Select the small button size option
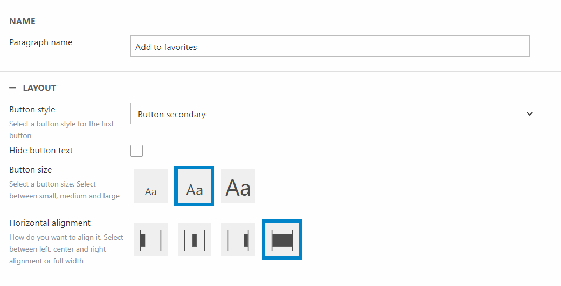The width and height of the screenshot is (561, 286). click(x=150, y=187)
